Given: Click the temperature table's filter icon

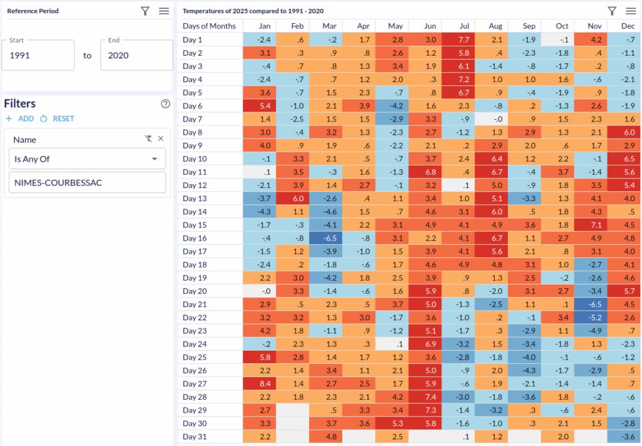Looking at the screenshot, I should [612, 11].
